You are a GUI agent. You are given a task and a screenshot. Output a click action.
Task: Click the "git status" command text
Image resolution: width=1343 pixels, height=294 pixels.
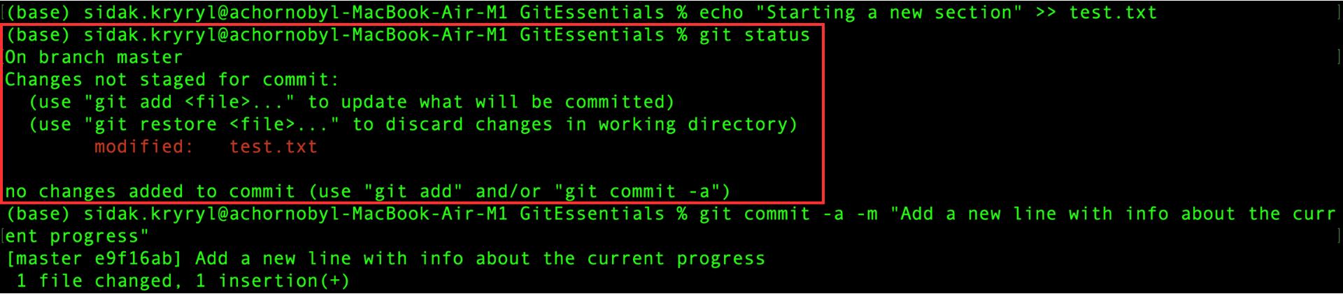754,35
